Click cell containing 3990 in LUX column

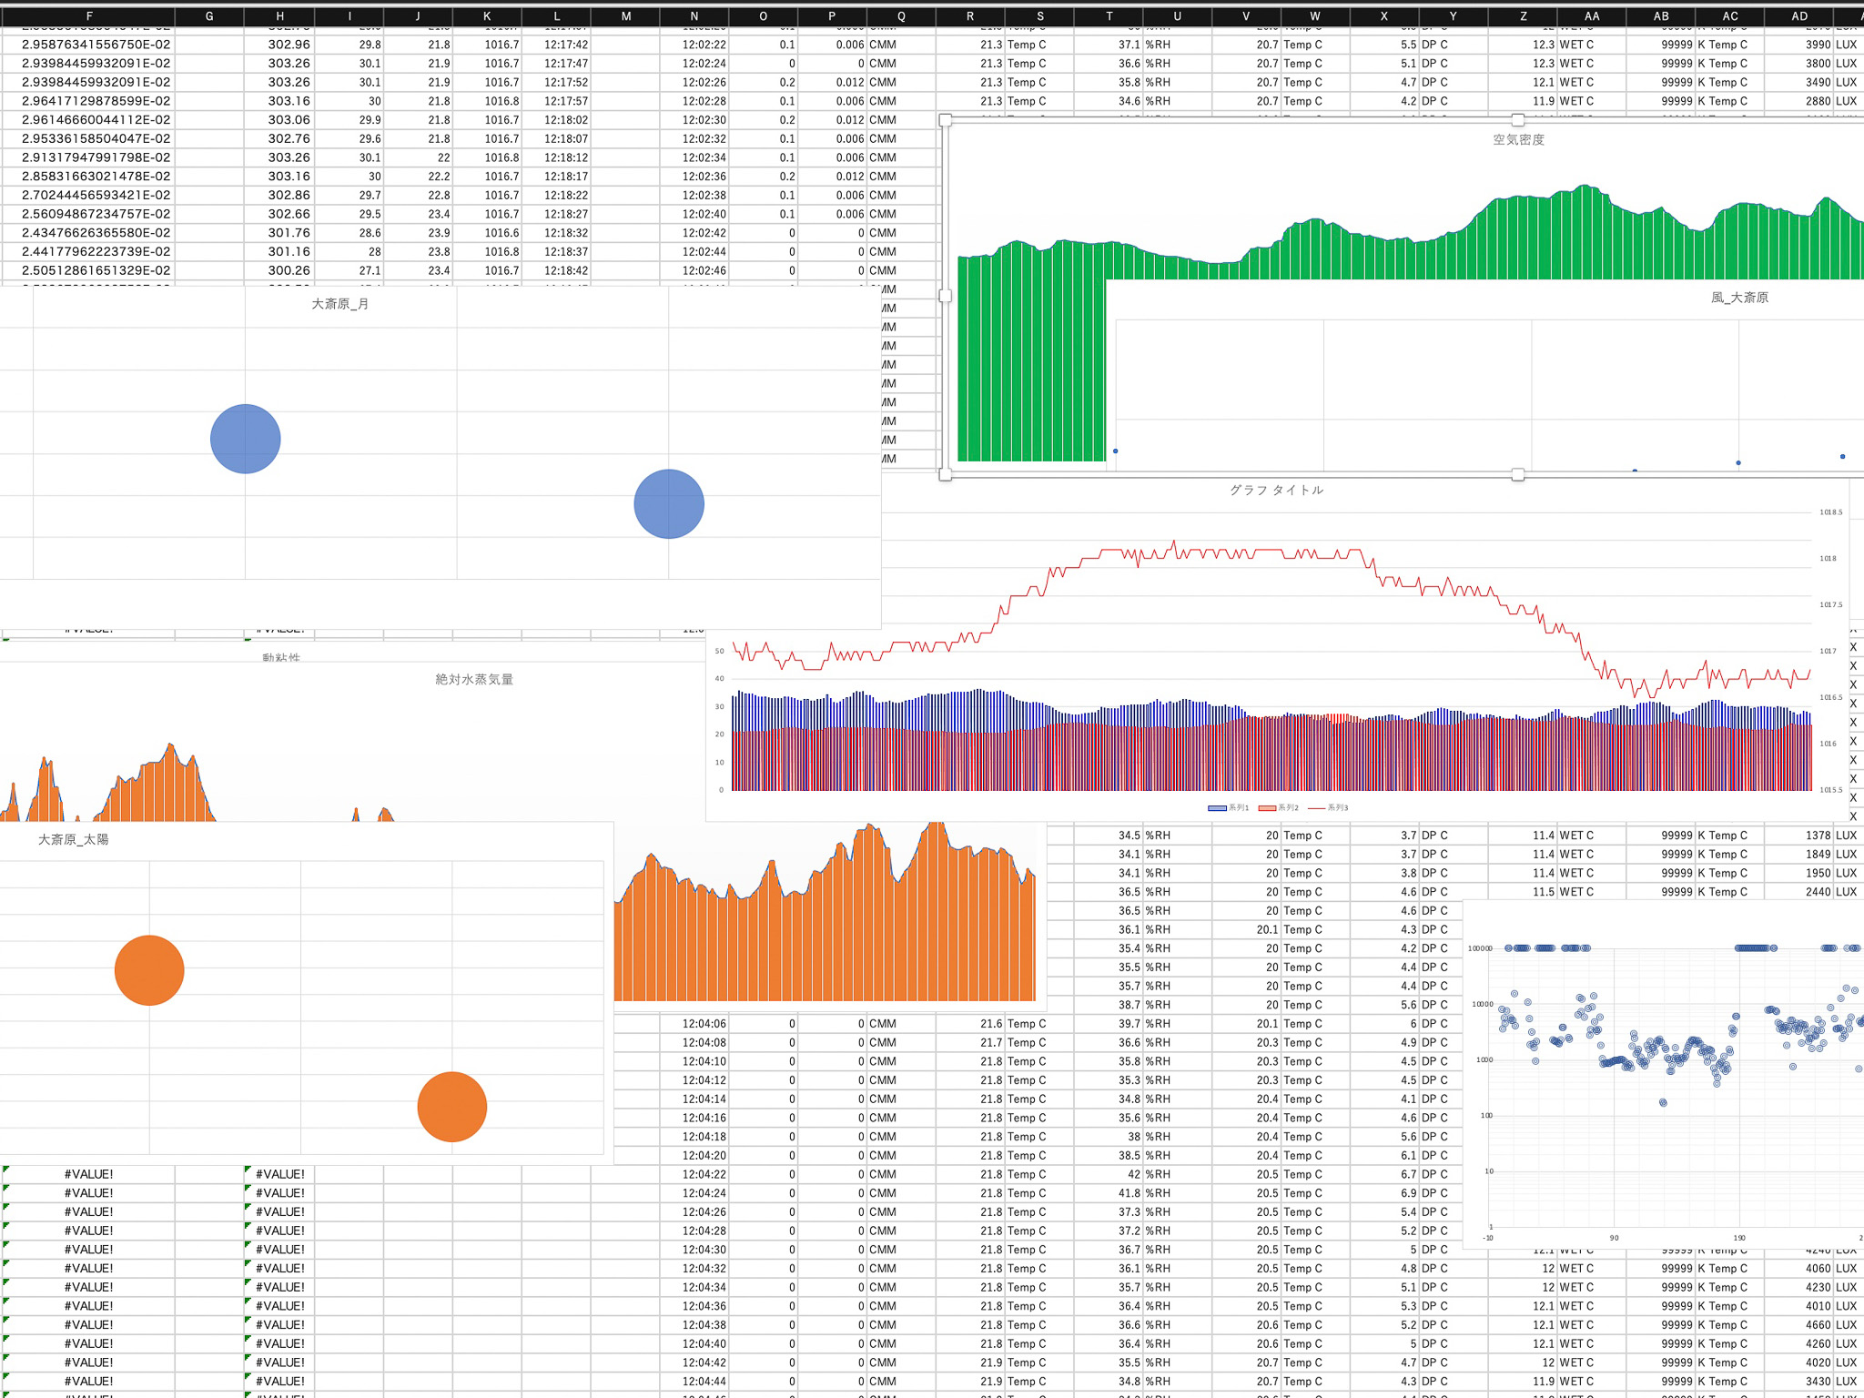[1799, 45]
